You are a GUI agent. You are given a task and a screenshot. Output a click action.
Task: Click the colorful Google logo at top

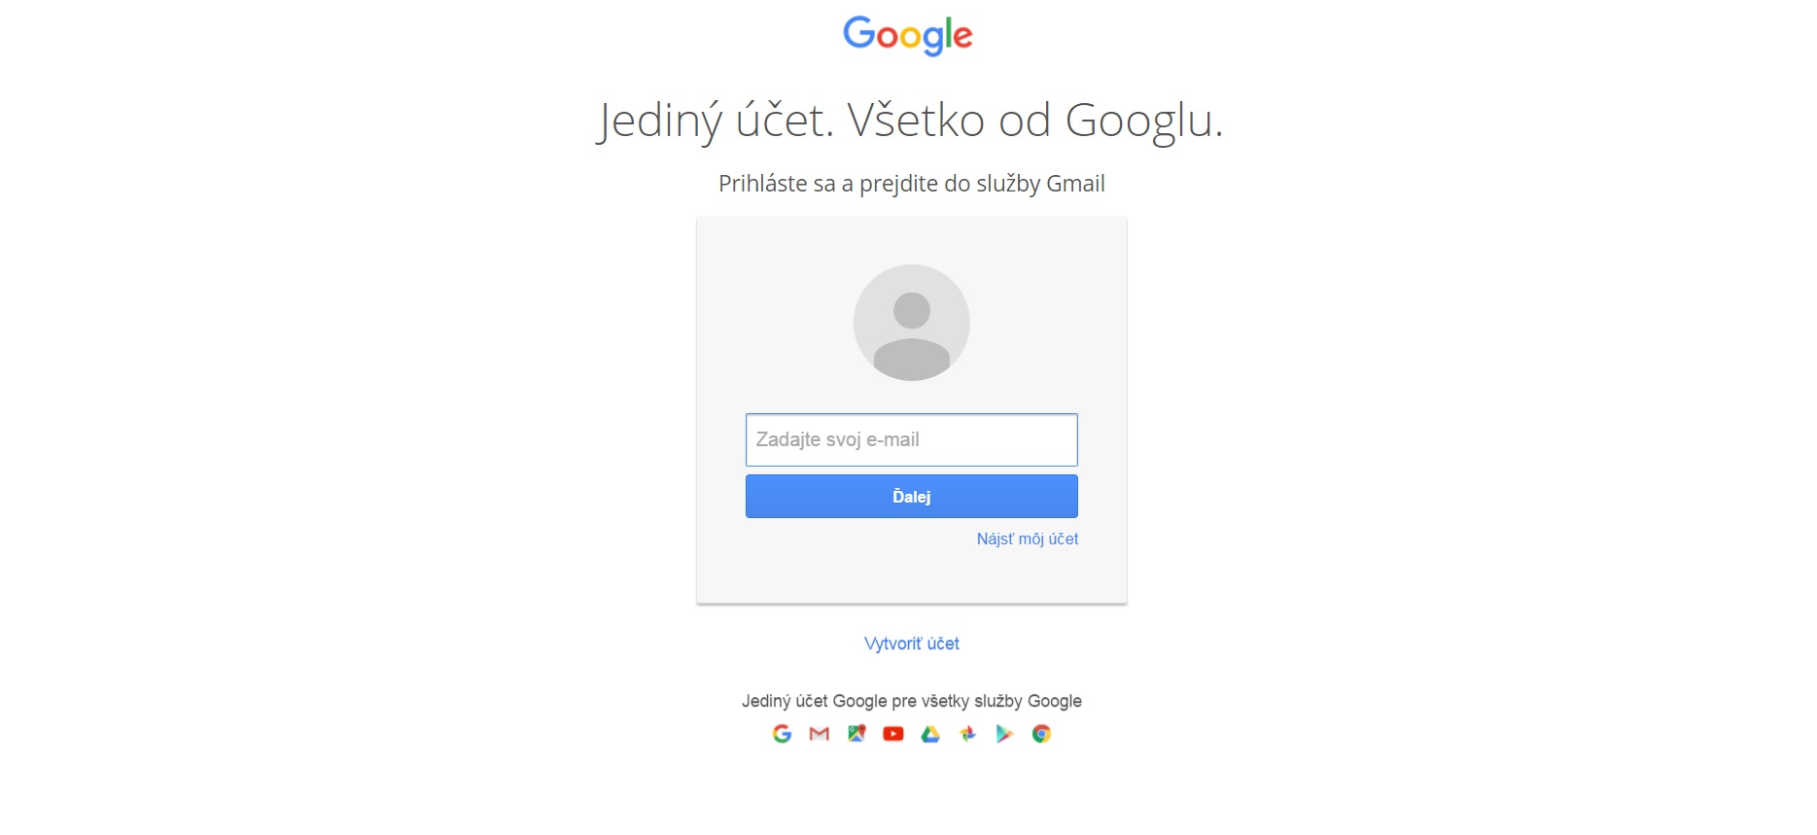point(908,36)
